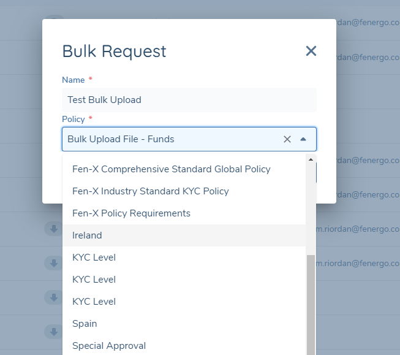Pick the Ireland policy option
Image resolution: width=400 pixels, height=355 pixels.
184,235
